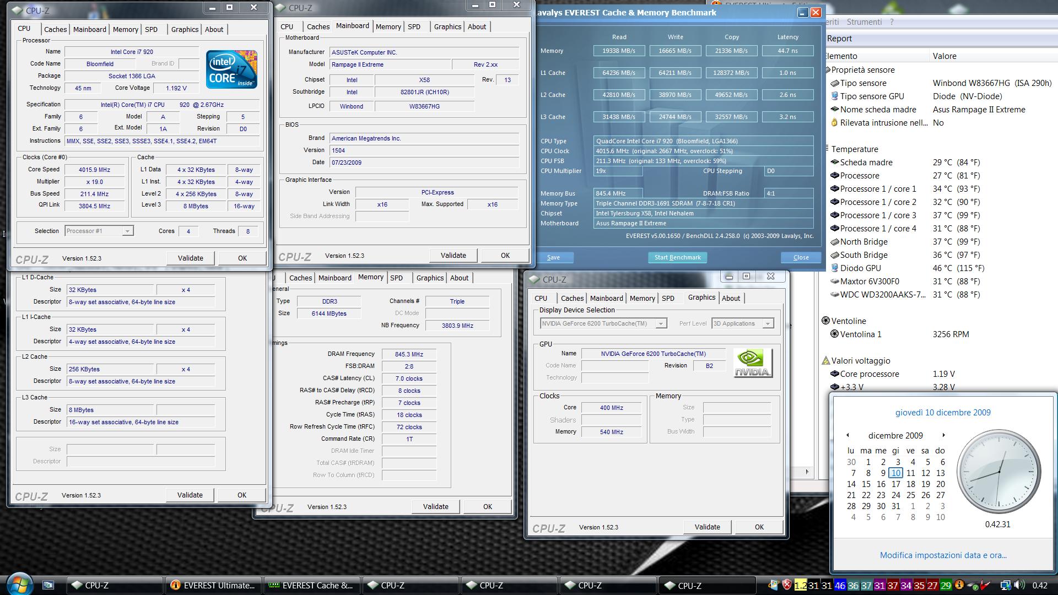Switch to Caches tab in top-left CPU-Z

click(x=55, y=30)
